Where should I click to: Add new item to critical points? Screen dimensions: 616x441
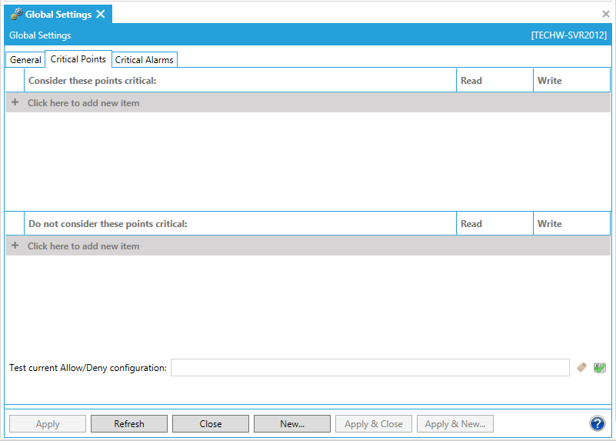(83, 103)
